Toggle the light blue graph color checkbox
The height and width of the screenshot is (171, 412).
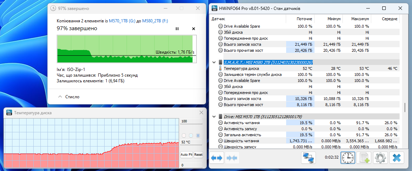[x=191, y=136]
